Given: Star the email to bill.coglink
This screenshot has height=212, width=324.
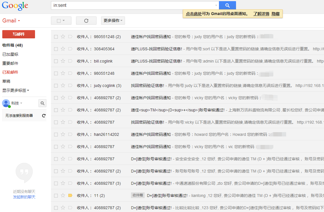Looking at the screenshot, I should click(63, 61).
